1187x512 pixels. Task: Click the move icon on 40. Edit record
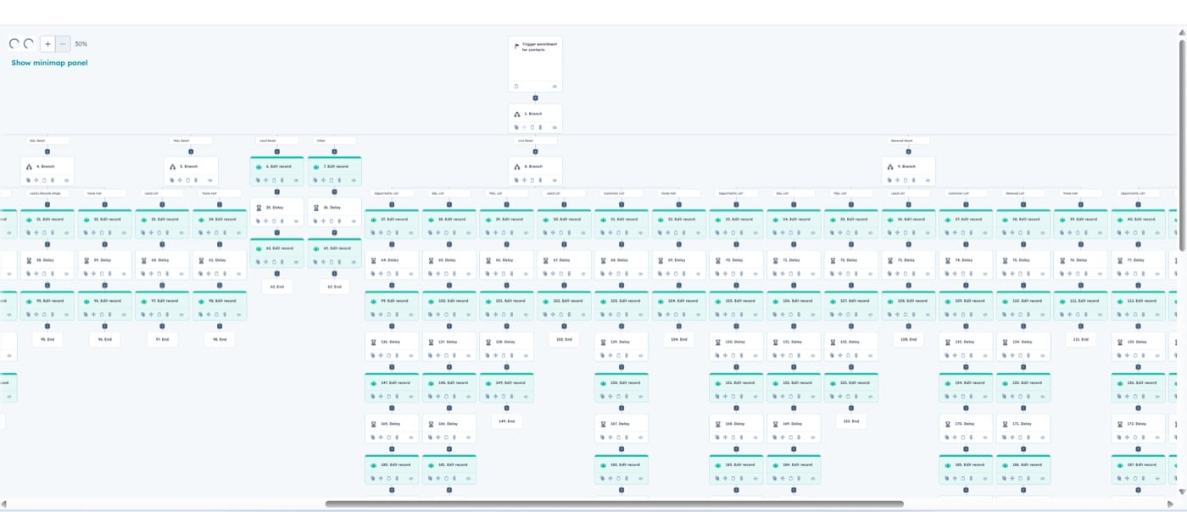pyautogui.click(x=1127, y=232)
